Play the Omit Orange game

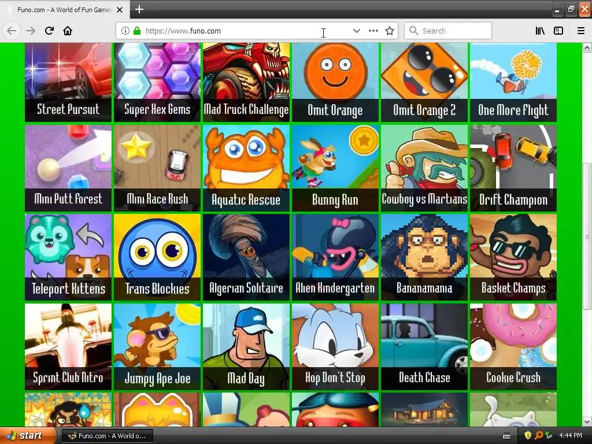click(335, 82)
